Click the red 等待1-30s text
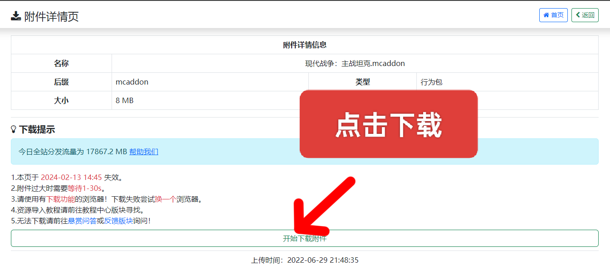 point(85,188)
